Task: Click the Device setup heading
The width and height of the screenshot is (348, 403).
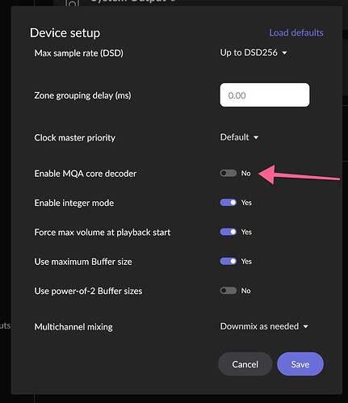Action: point(65,33)
